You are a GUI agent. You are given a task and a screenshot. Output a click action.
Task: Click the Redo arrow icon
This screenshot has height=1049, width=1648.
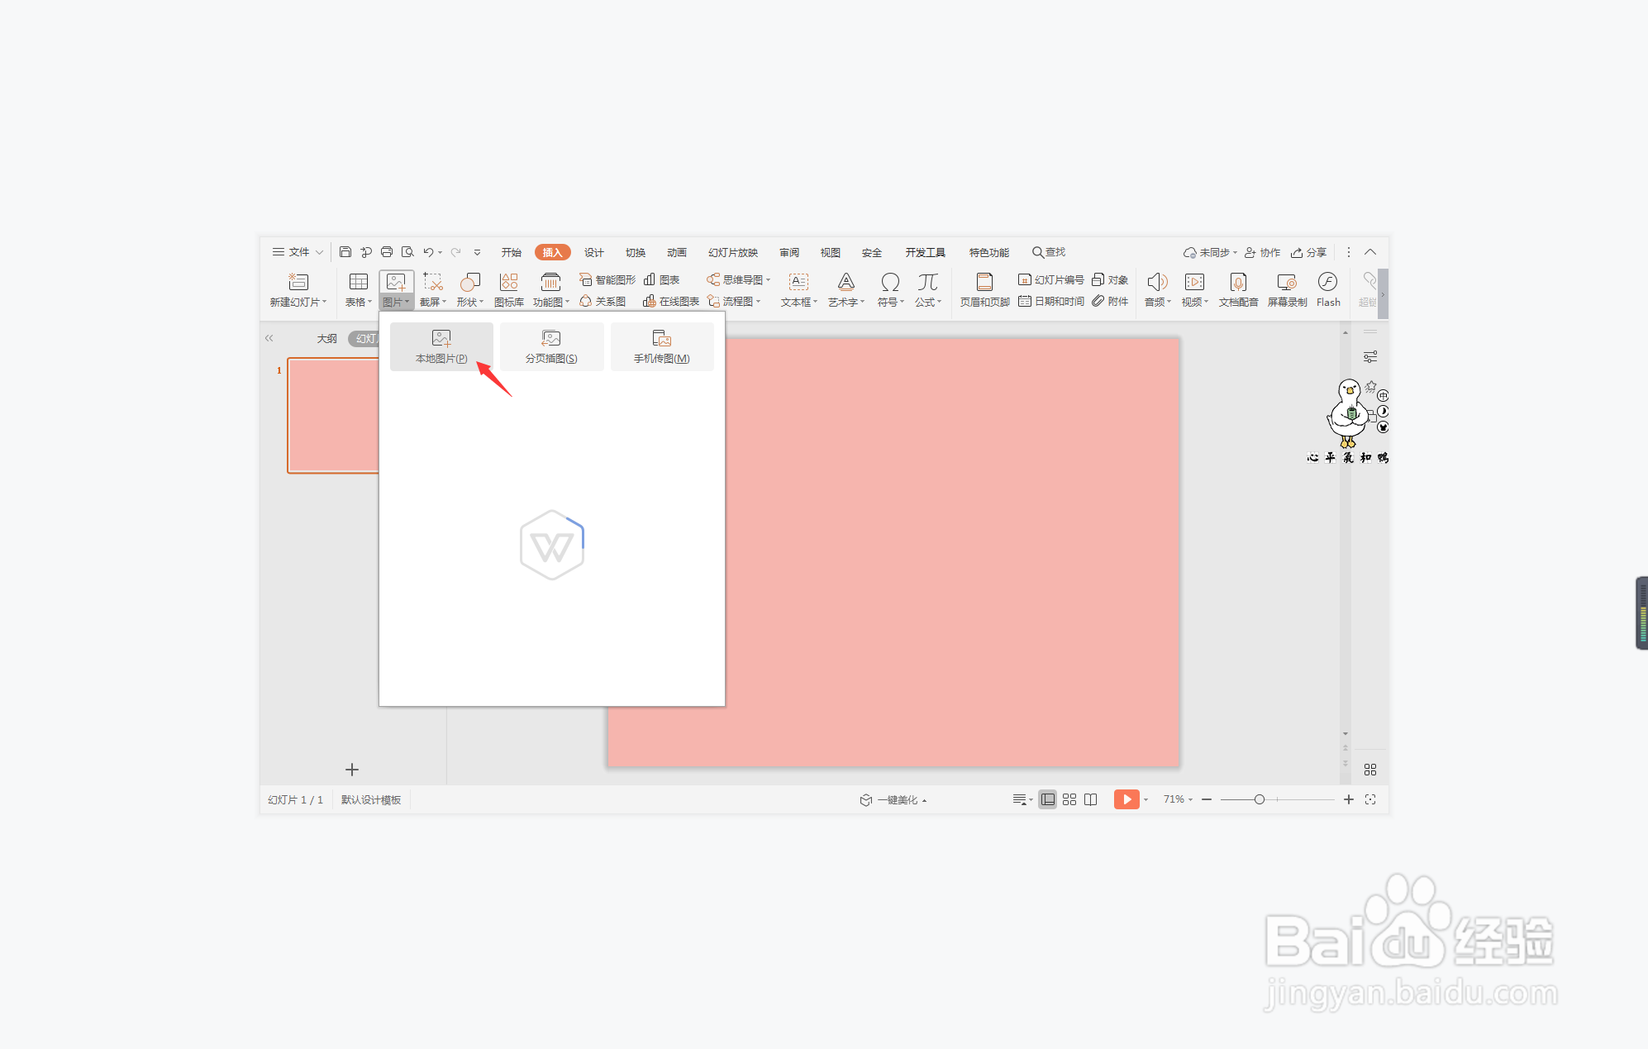(x=455, y=252)
